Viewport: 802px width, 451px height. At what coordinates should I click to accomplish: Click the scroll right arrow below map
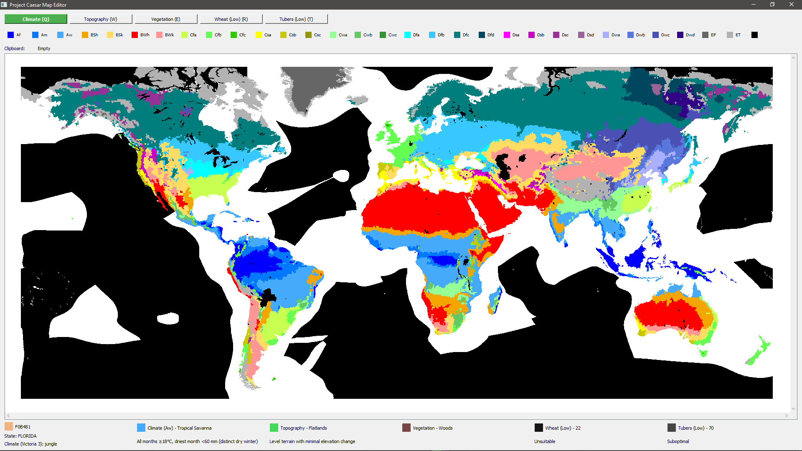coord(787,416)
